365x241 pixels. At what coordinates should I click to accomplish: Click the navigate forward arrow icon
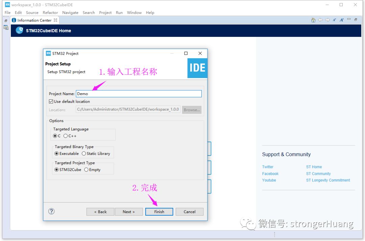pos(327,20)
